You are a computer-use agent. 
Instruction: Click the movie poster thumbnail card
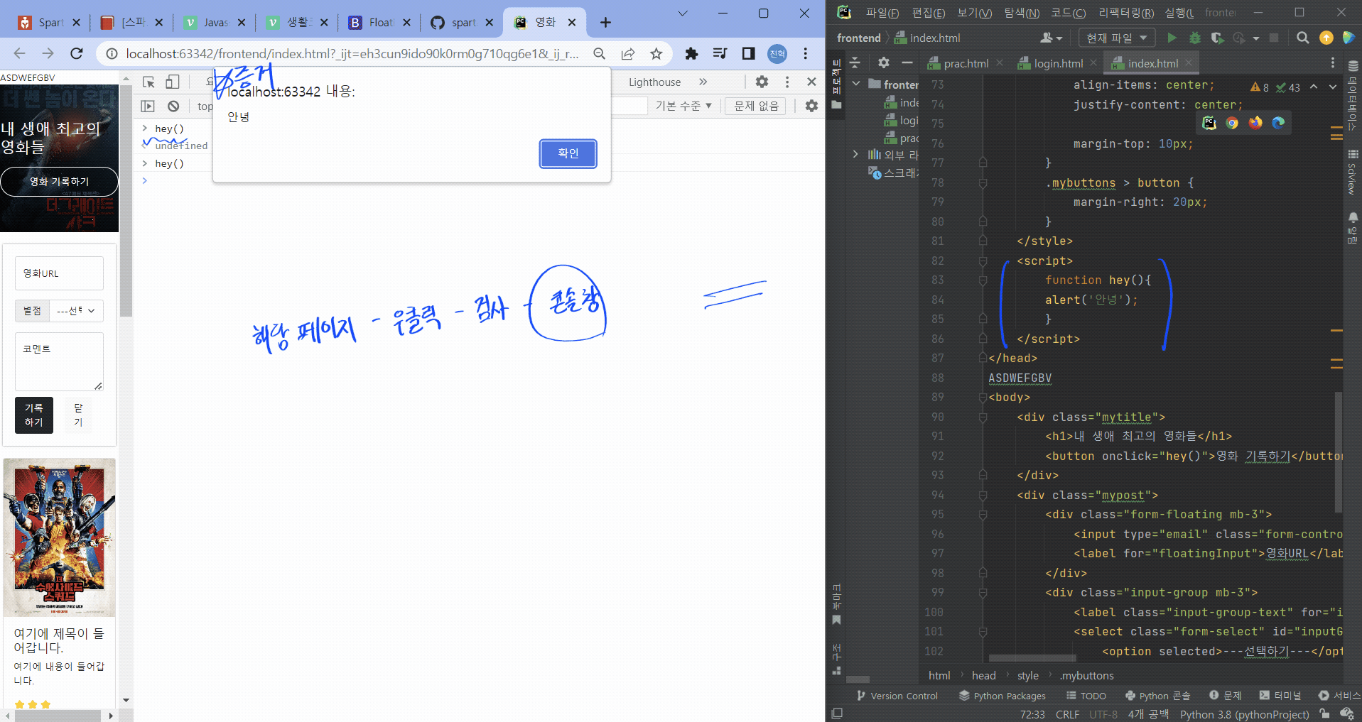tap(60, 538)
